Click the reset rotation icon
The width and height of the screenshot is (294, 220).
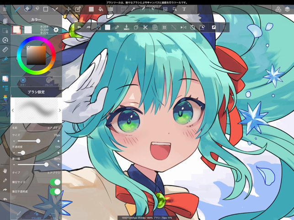click(x=192, y=27)
